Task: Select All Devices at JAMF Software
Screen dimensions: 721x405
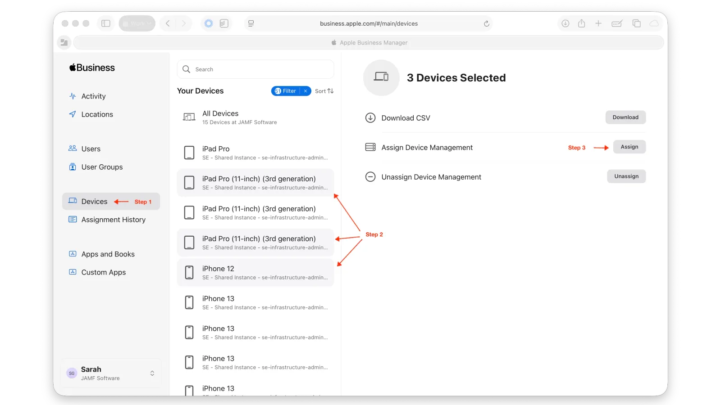Action: point(239,117)
